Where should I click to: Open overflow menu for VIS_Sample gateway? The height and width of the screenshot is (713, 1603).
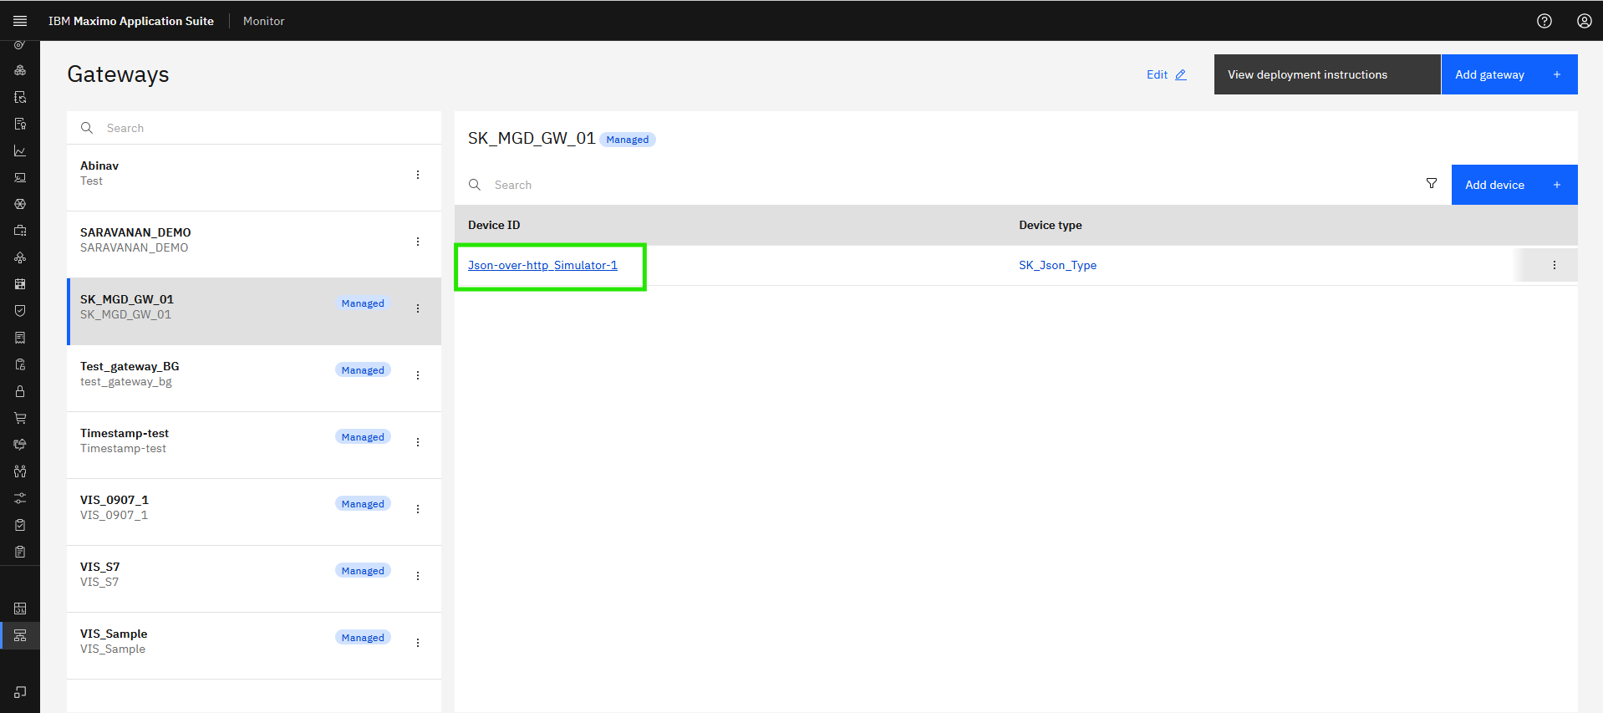(418, 643)
